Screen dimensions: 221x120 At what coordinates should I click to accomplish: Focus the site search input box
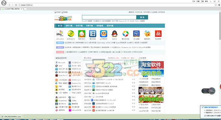coord(109,17)
